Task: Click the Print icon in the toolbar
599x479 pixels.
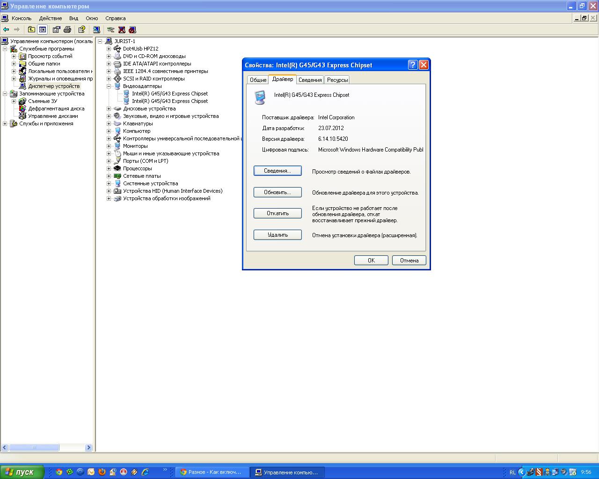Action: [x=67, y=29]
